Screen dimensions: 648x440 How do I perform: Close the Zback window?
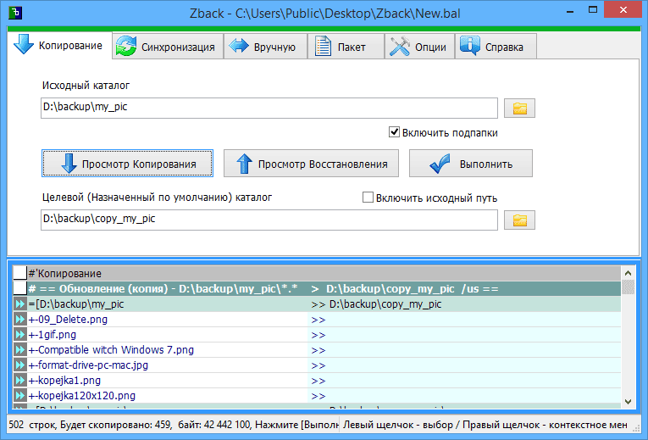[x=623, y=10]
